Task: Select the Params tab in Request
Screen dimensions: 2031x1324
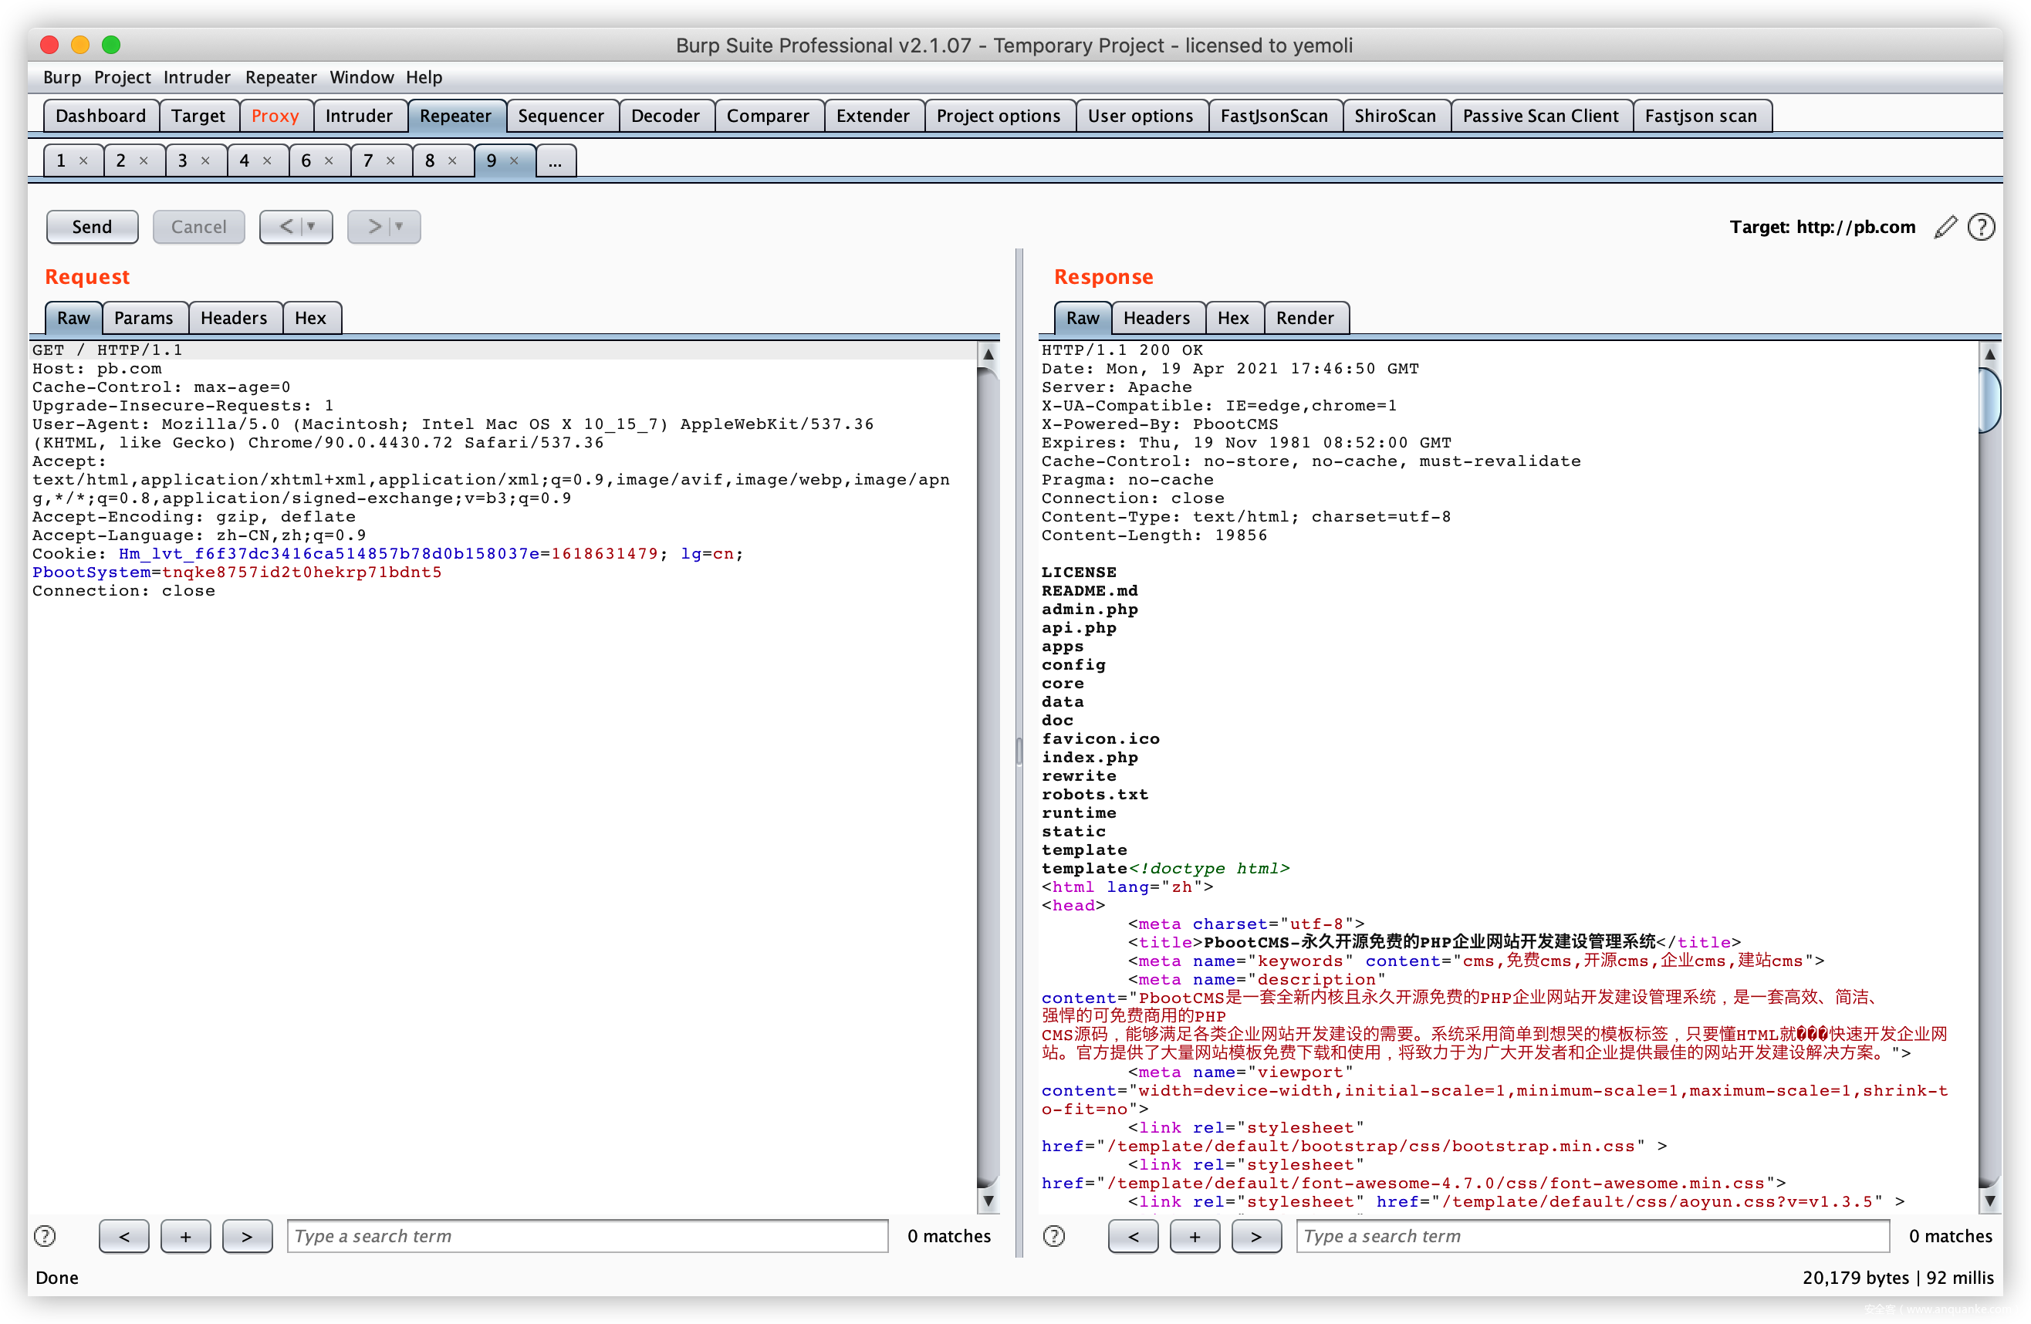Action: pos(144,318)
